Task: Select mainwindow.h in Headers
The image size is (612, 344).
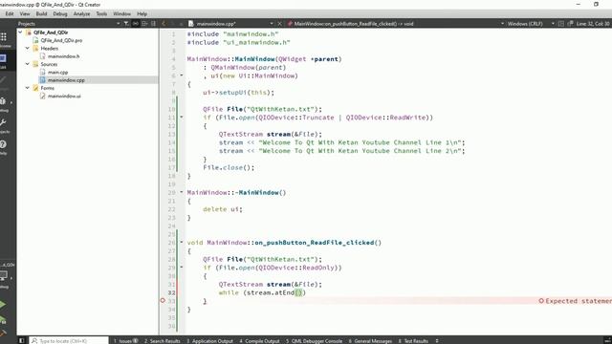Action: point(64,56)
